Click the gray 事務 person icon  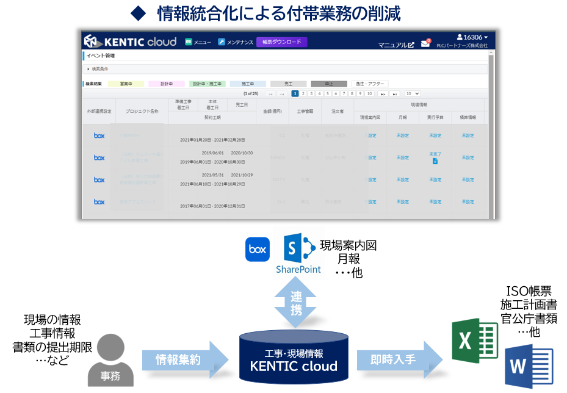point(110,360)
